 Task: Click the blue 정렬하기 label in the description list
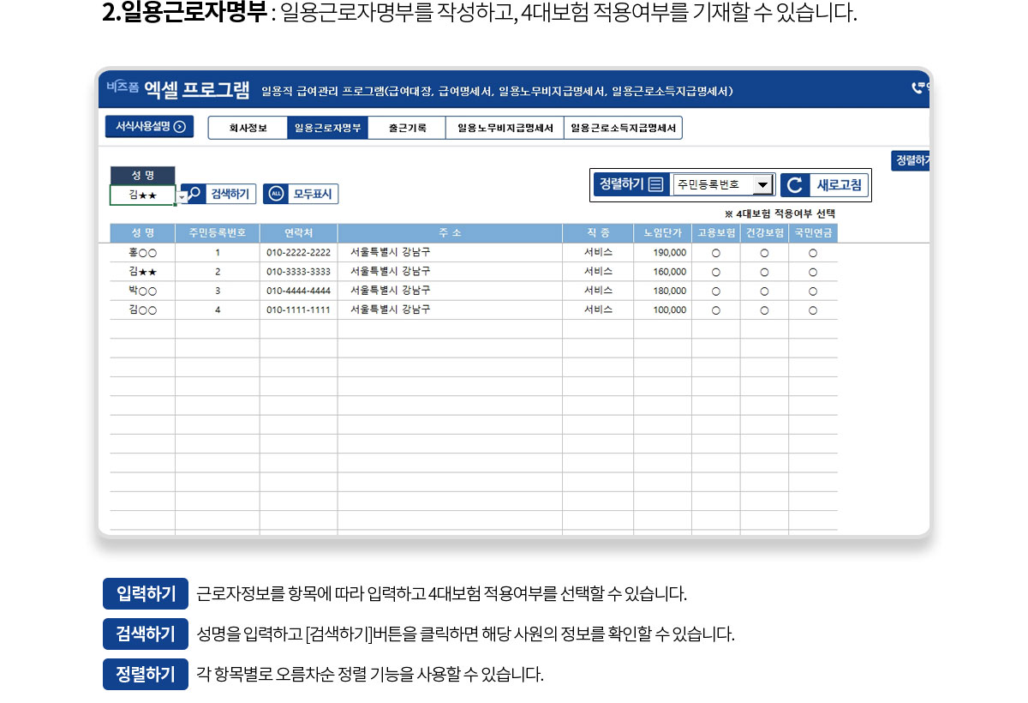(146, 675)
